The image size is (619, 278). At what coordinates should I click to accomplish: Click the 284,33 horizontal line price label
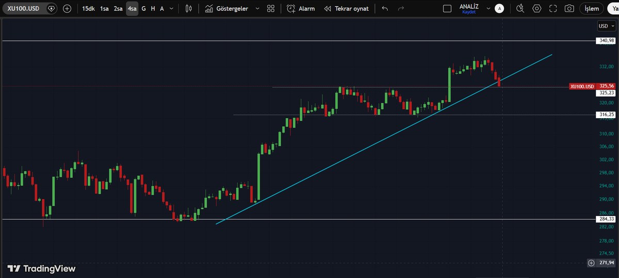(x=606, y=219)
